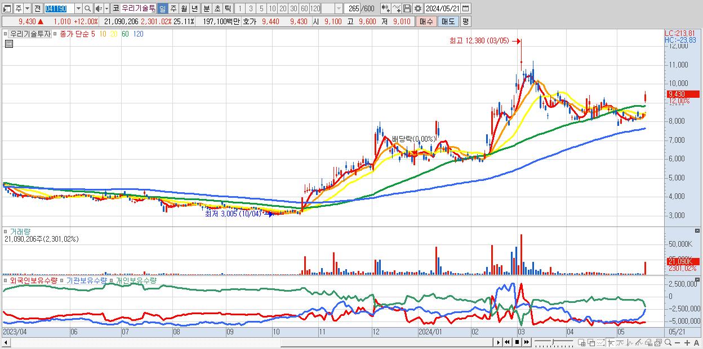Click the play replay button
Viewport: 703px width, 349px height.
pos(498,342)
